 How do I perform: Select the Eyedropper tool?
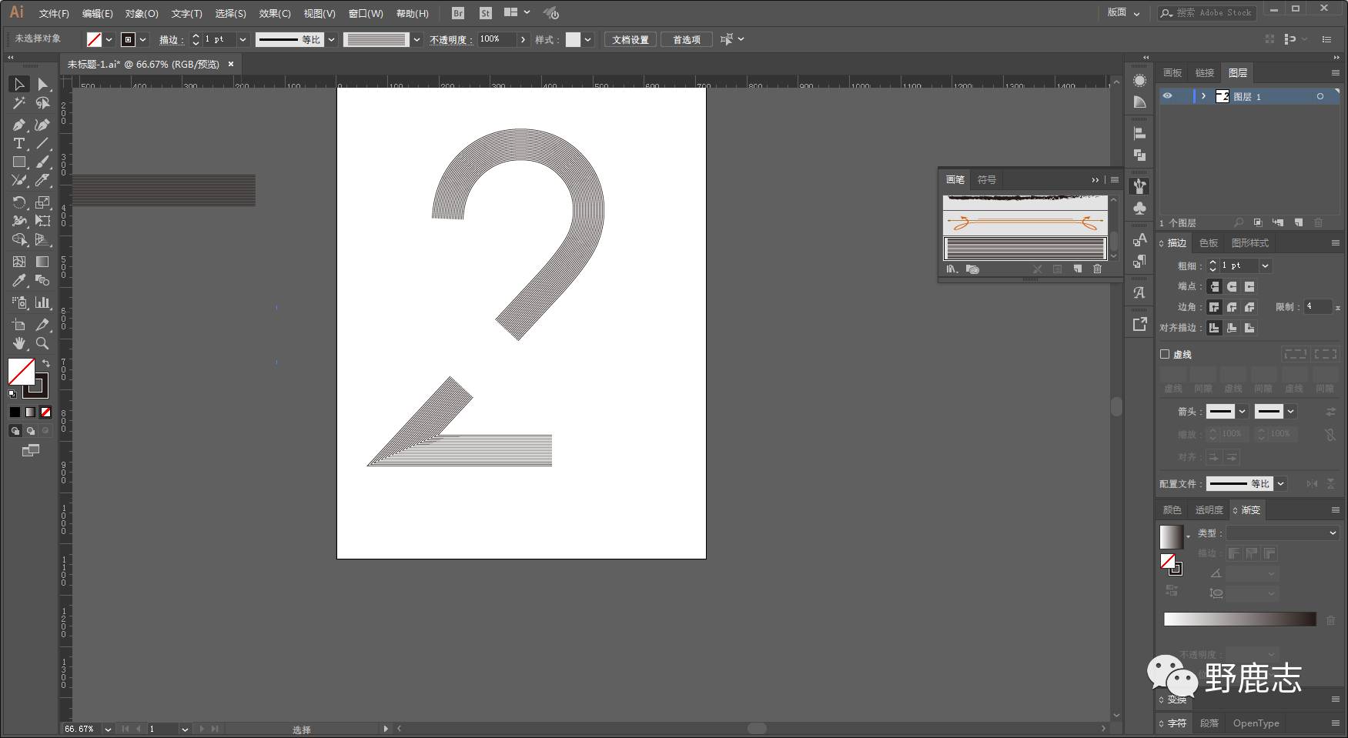(x=18, y=281)
